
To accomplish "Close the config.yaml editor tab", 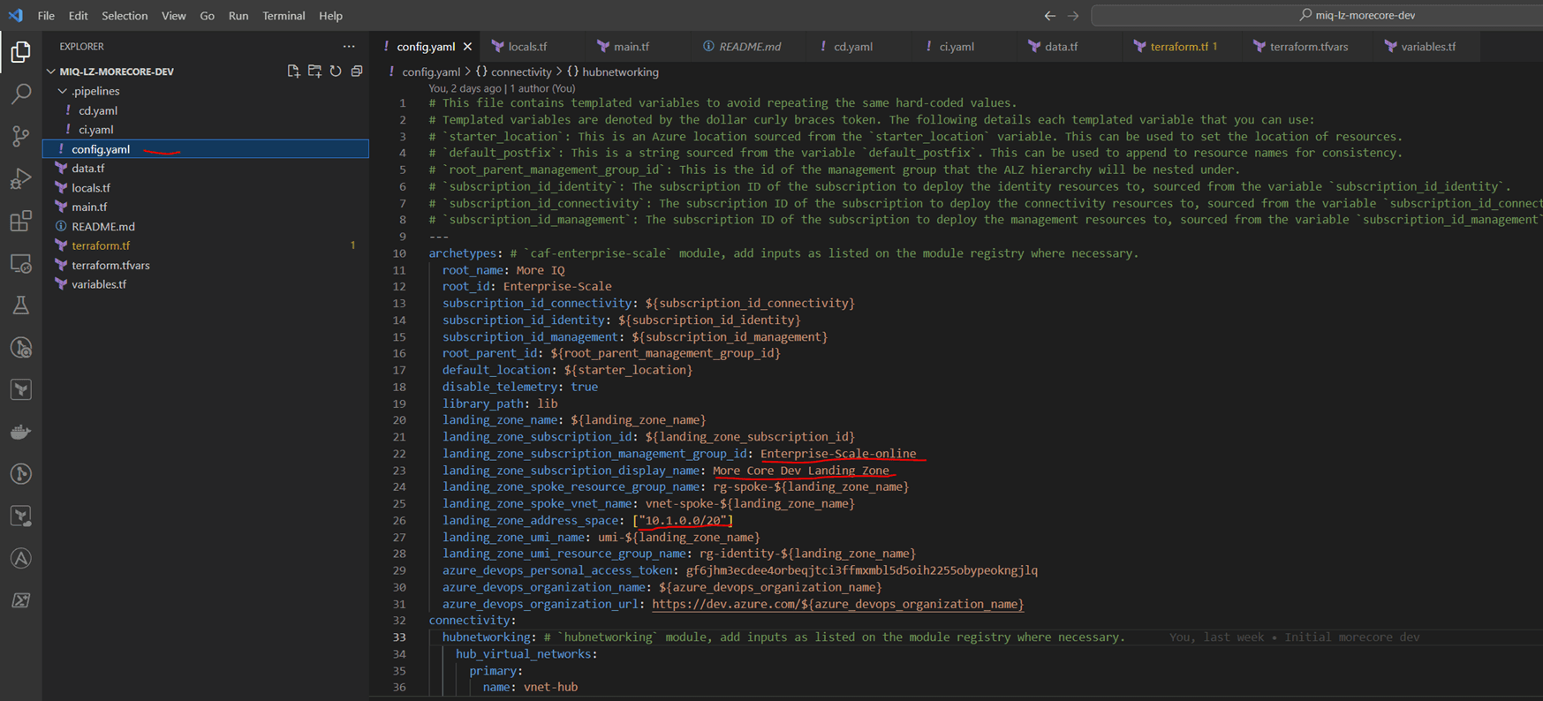I will [x=467, y=47].
